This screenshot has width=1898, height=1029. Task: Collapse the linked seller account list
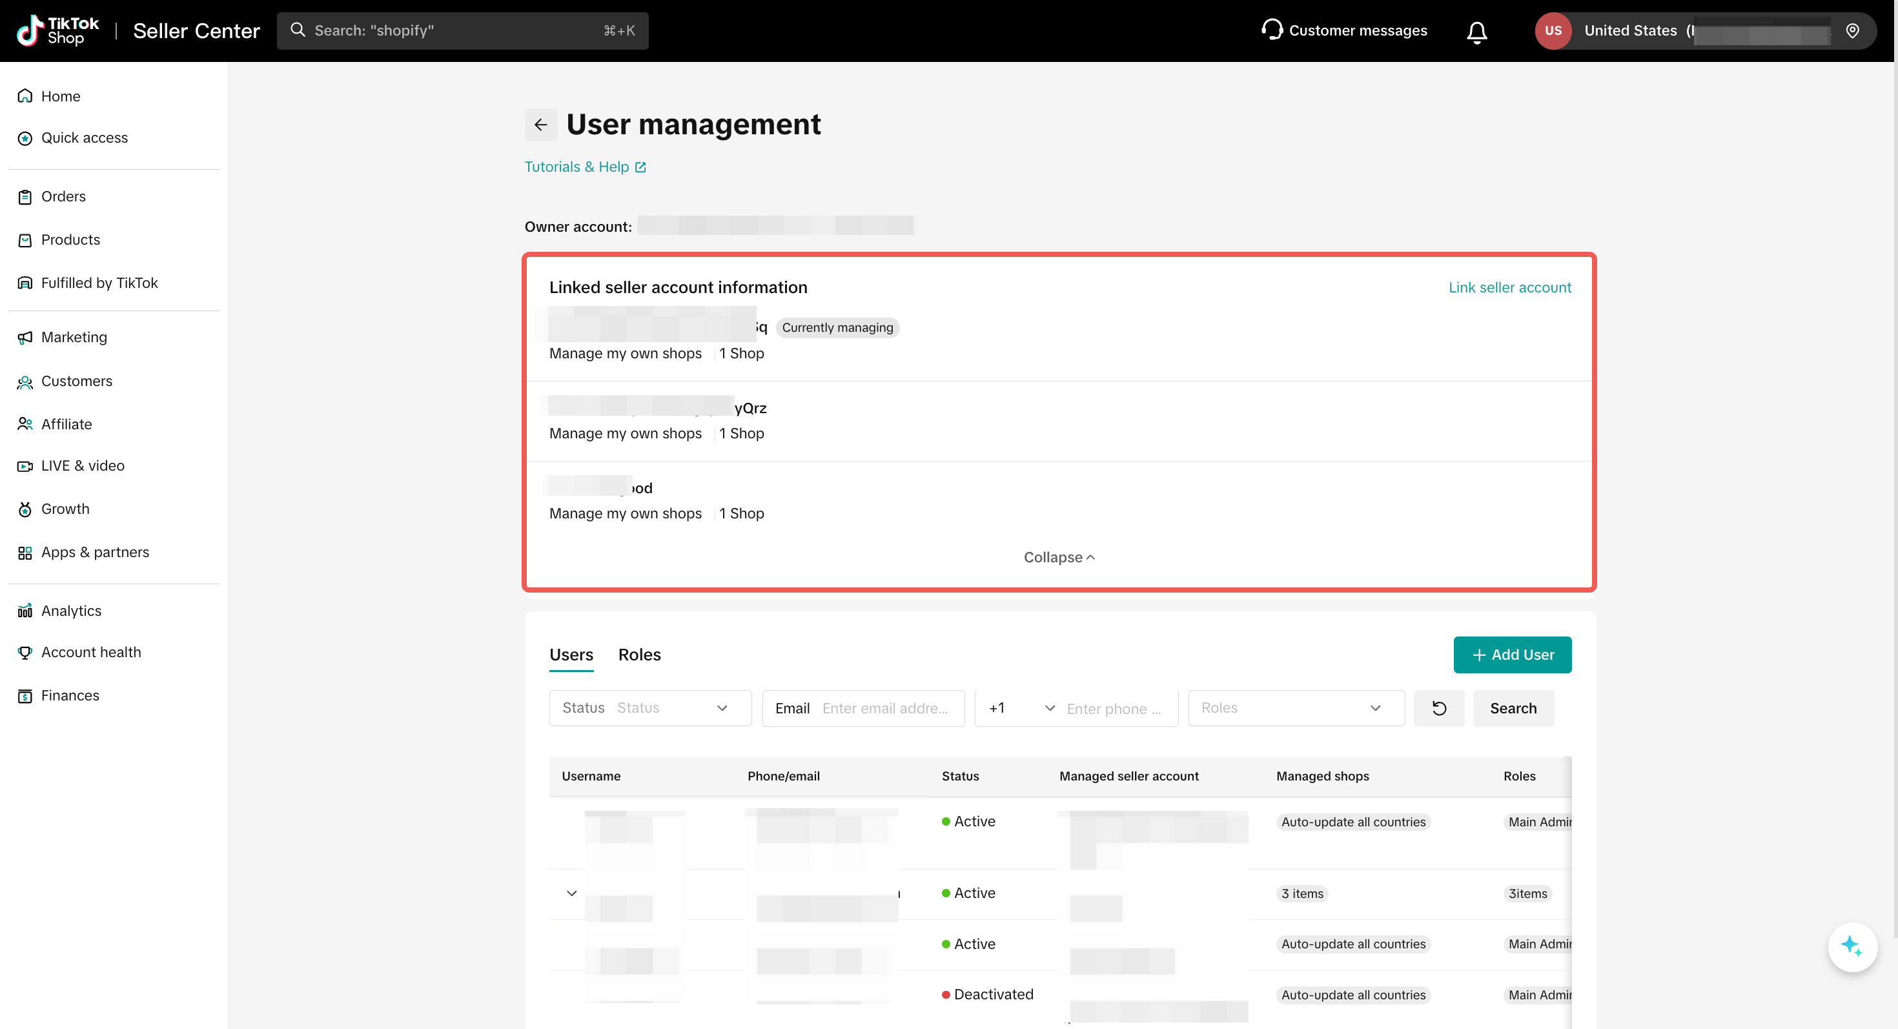1059,558
